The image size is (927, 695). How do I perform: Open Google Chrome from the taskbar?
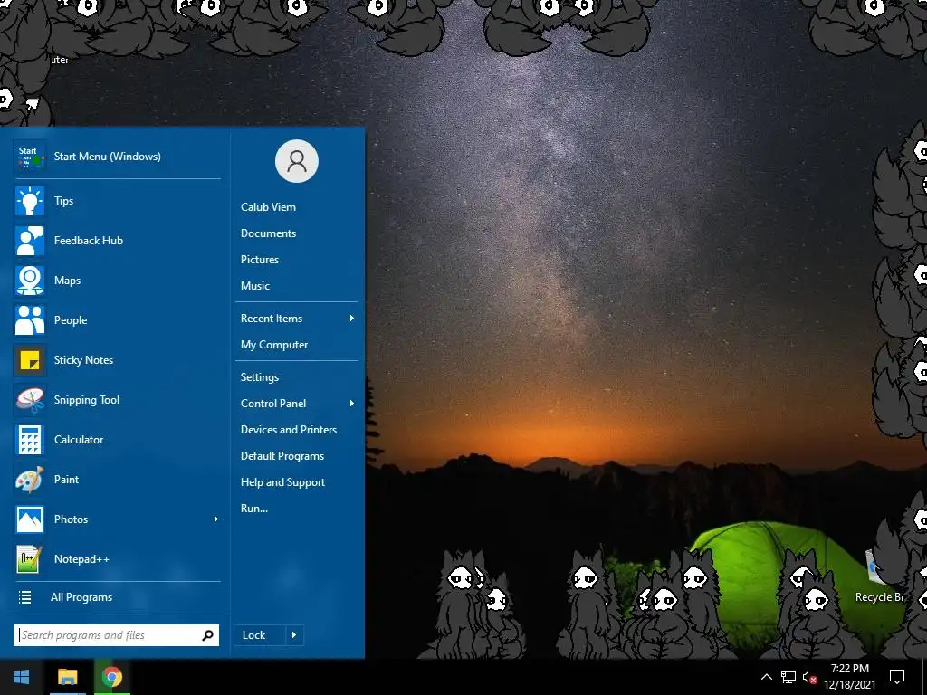tap(111, 677)
